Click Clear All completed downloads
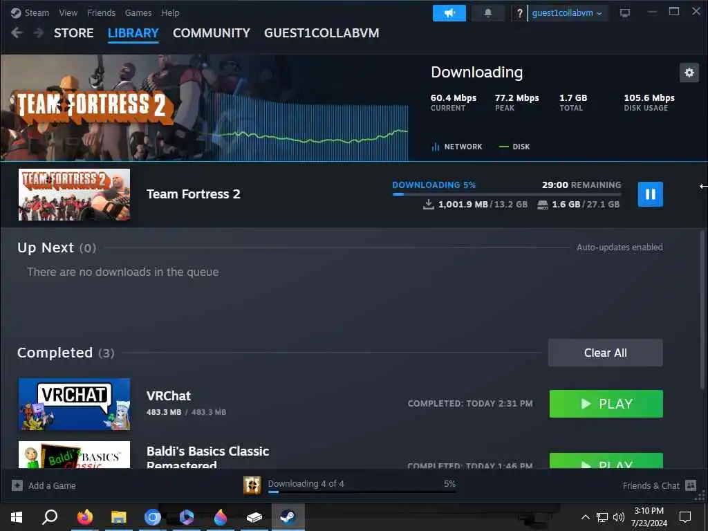The image size is (708, 531). coord(605,353)
